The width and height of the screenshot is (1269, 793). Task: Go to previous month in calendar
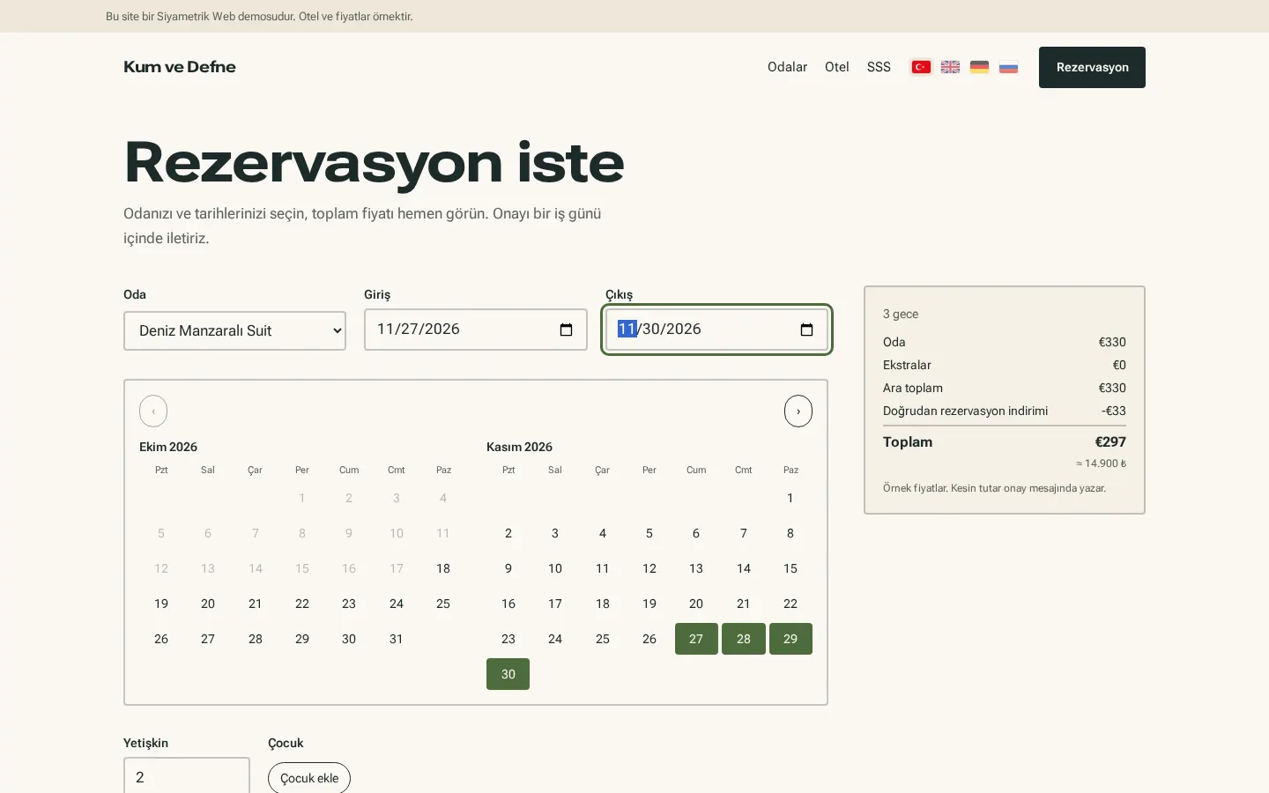(153, 411)
